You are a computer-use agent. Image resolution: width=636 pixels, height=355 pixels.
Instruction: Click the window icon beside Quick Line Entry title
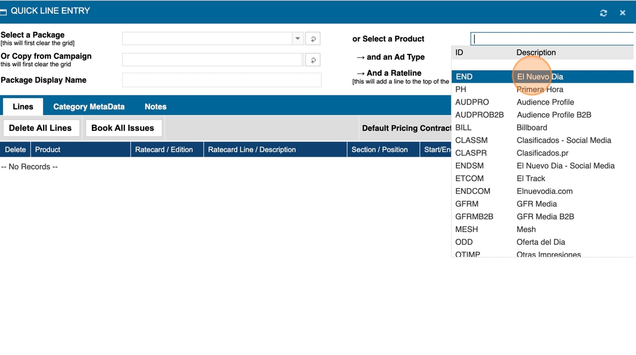tap(3, 12)
